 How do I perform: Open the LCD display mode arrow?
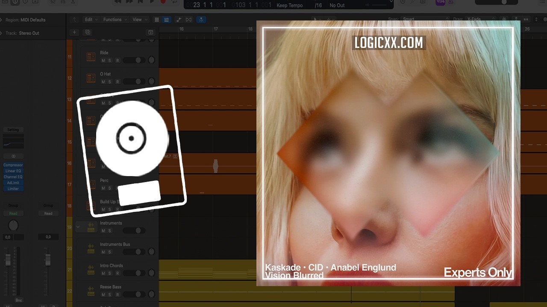391,2
